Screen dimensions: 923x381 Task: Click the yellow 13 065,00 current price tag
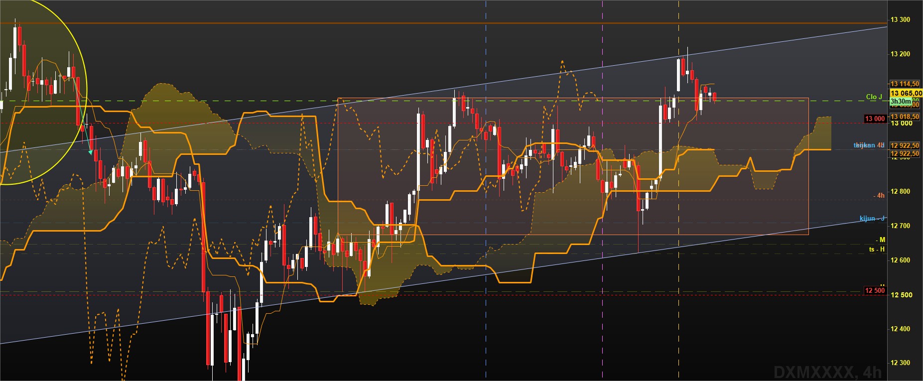tap(906, 93)
